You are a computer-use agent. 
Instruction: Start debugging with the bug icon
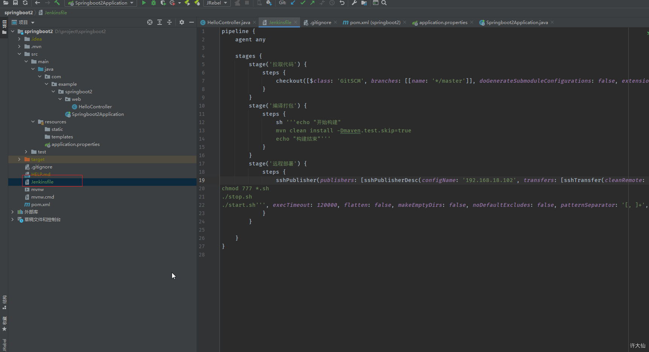pyautogui.click(x=153, y=3)
